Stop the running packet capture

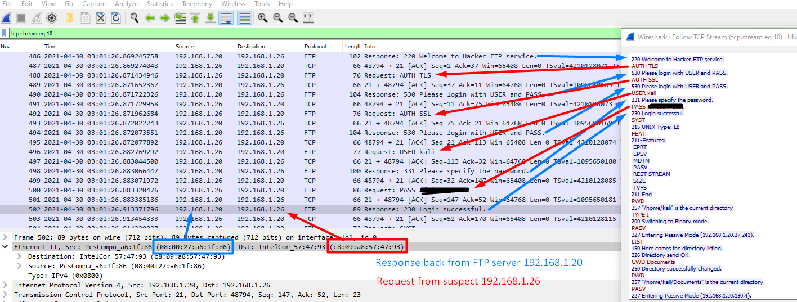pos(21,18)
